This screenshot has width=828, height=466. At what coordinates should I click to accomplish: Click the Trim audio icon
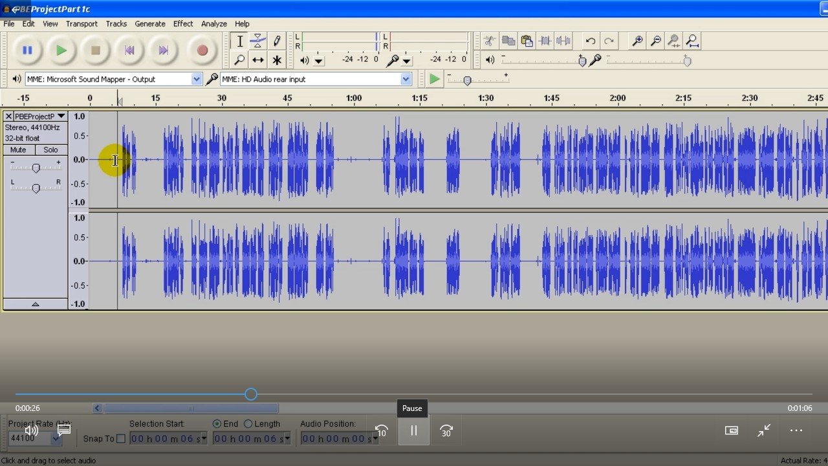[545, 41]
